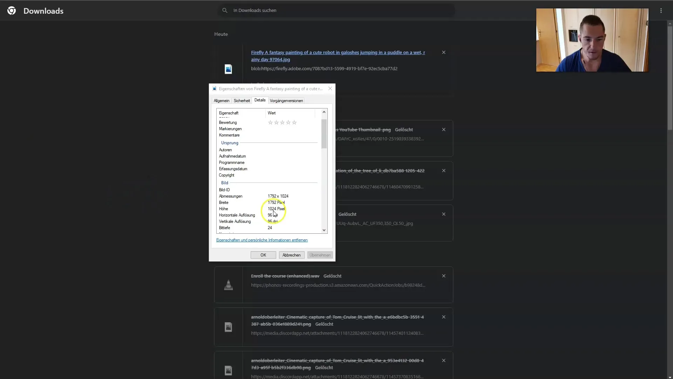
Task: Remove the YouTube Thumbnail png entry
Action: coord(444,129)
